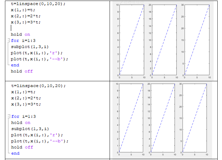Collapse the for loop fold marker in lower code
The image size is (222, 160).
pyautogui.click(x=9, y=116)
